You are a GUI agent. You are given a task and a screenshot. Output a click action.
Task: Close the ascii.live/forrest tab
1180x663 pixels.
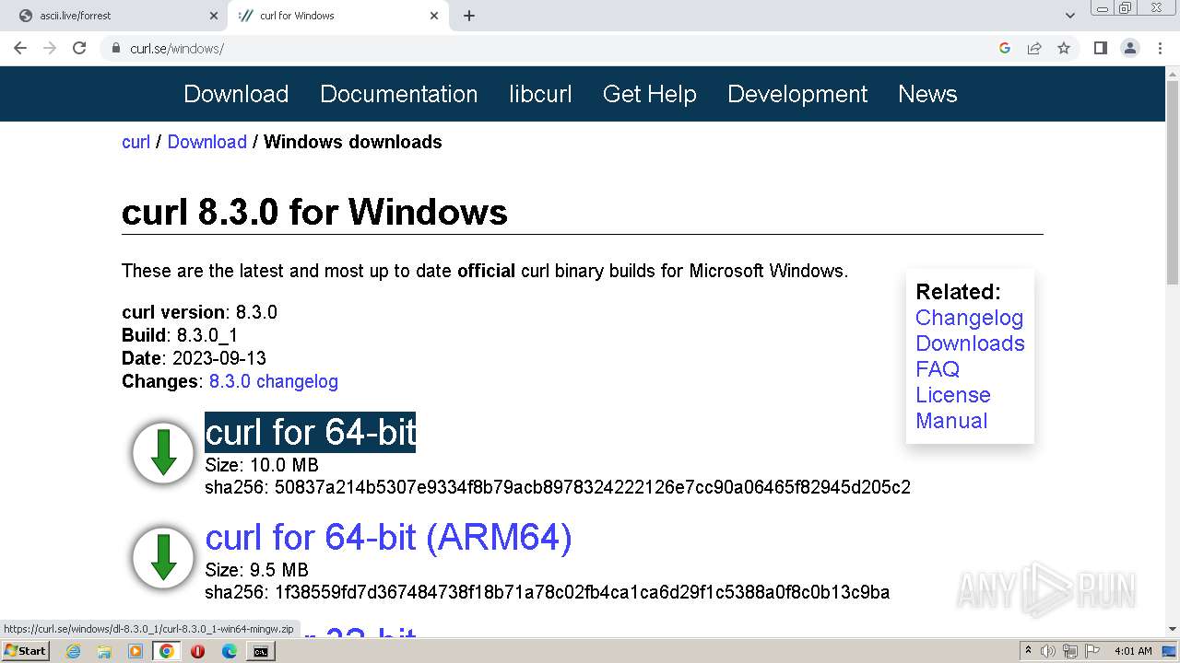coord(213,16)
